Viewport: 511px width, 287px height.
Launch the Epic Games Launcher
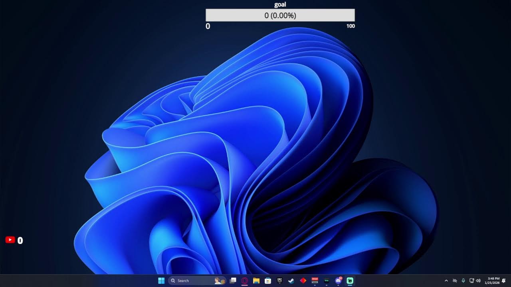click(x=279, y=281)
